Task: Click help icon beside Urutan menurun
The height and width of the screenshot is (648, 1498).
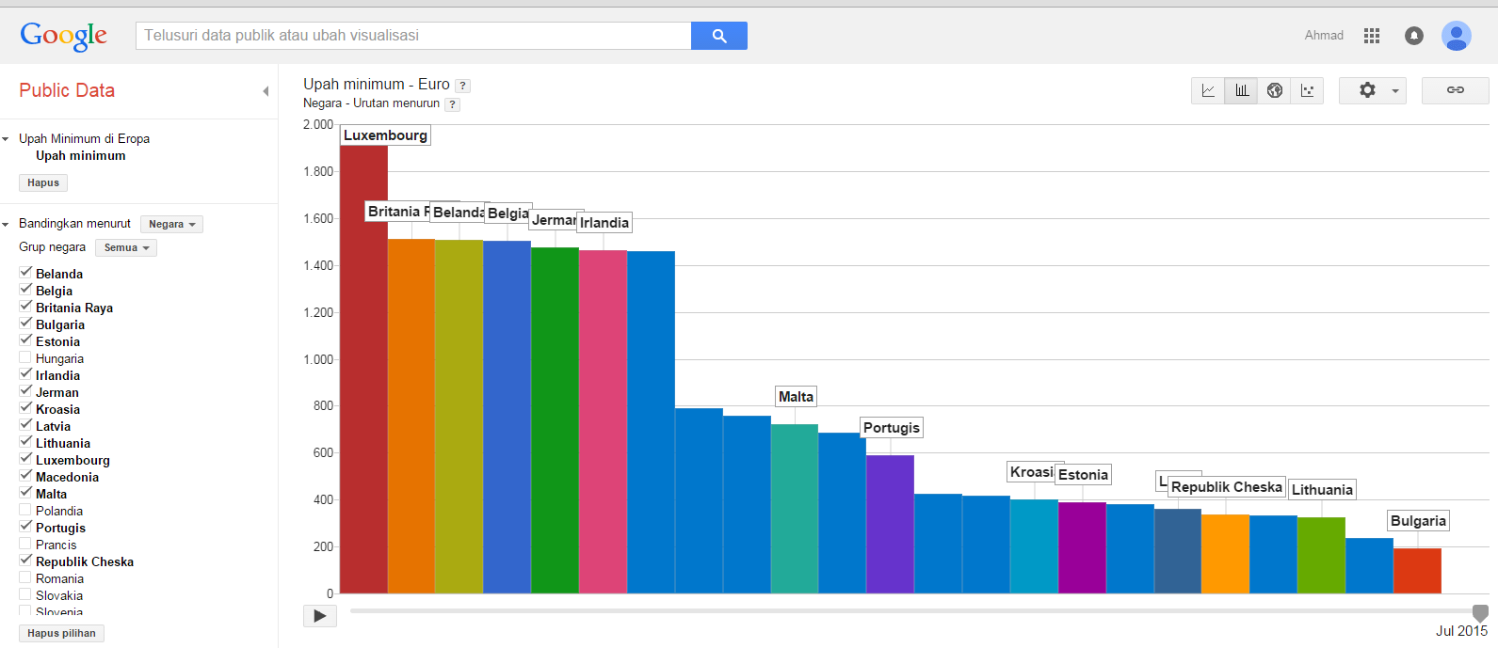Action: coord(453,104)
